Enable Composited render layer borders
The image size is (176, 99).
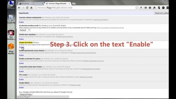click(x=21, y=71)
